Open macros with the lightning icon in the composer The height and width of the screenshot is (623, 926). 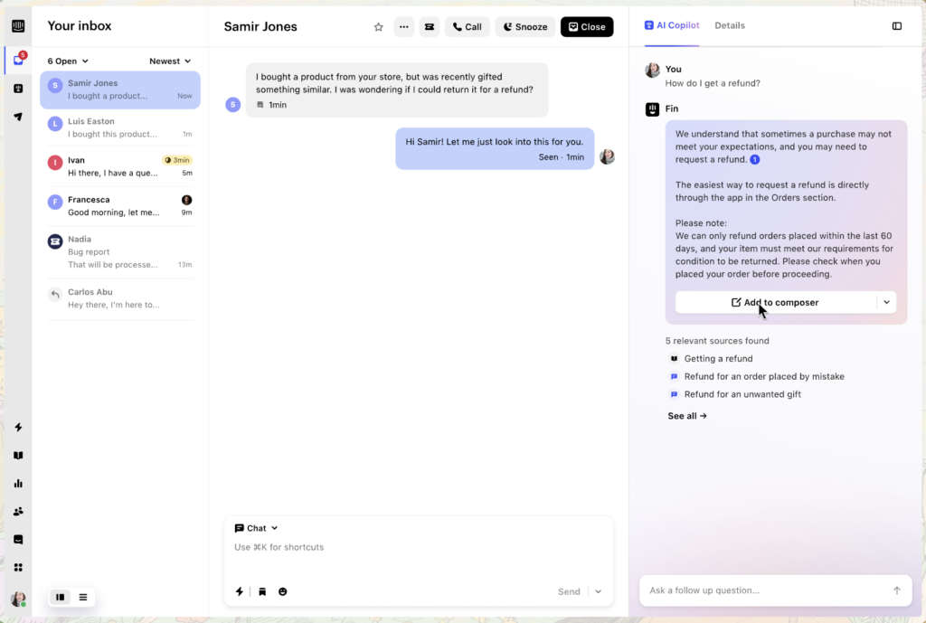coord(239,591)
